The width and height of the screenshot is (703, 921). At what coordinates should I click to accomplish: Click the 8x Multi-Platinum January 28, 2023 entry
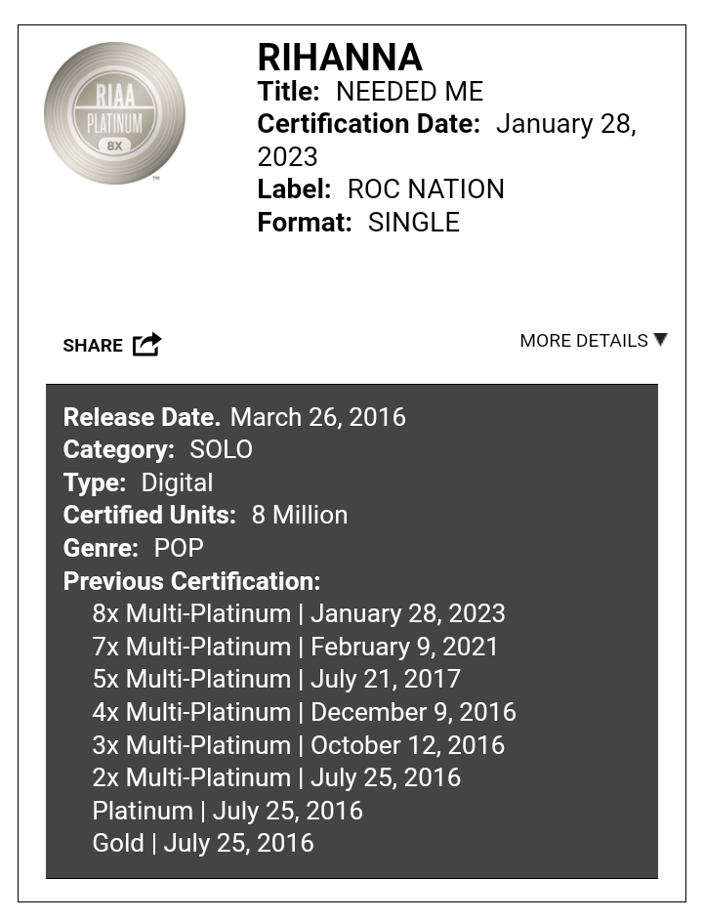(299, 613)
